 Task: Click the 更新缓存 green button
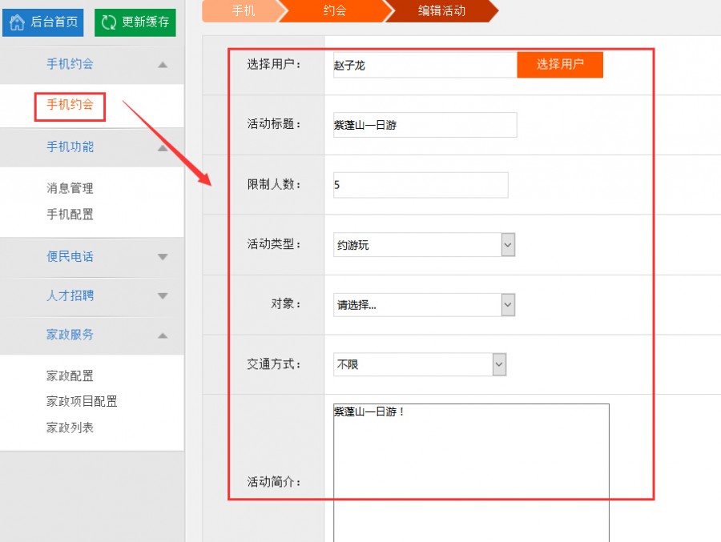[135, 22]
